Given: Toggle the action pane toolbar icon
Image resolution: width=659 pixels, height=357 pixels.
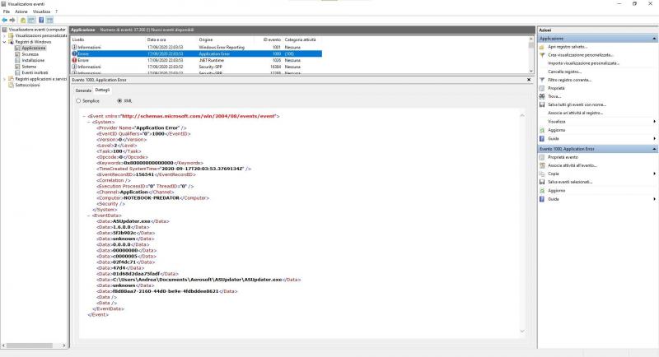Looking at the screenshot, I should (x=49, y=20).
